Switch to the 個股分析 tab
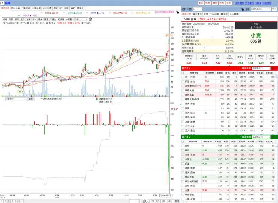This screenshot has width=278, height=203. click(x=58, y=8)
